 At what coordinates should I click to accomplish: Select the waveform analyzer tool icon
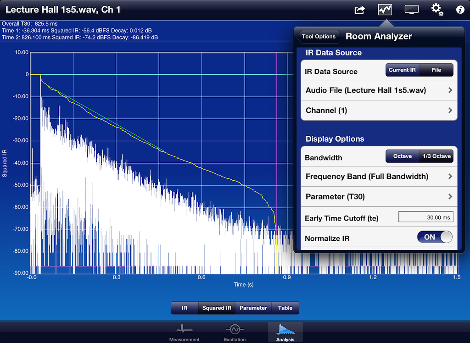click(385, 9)
